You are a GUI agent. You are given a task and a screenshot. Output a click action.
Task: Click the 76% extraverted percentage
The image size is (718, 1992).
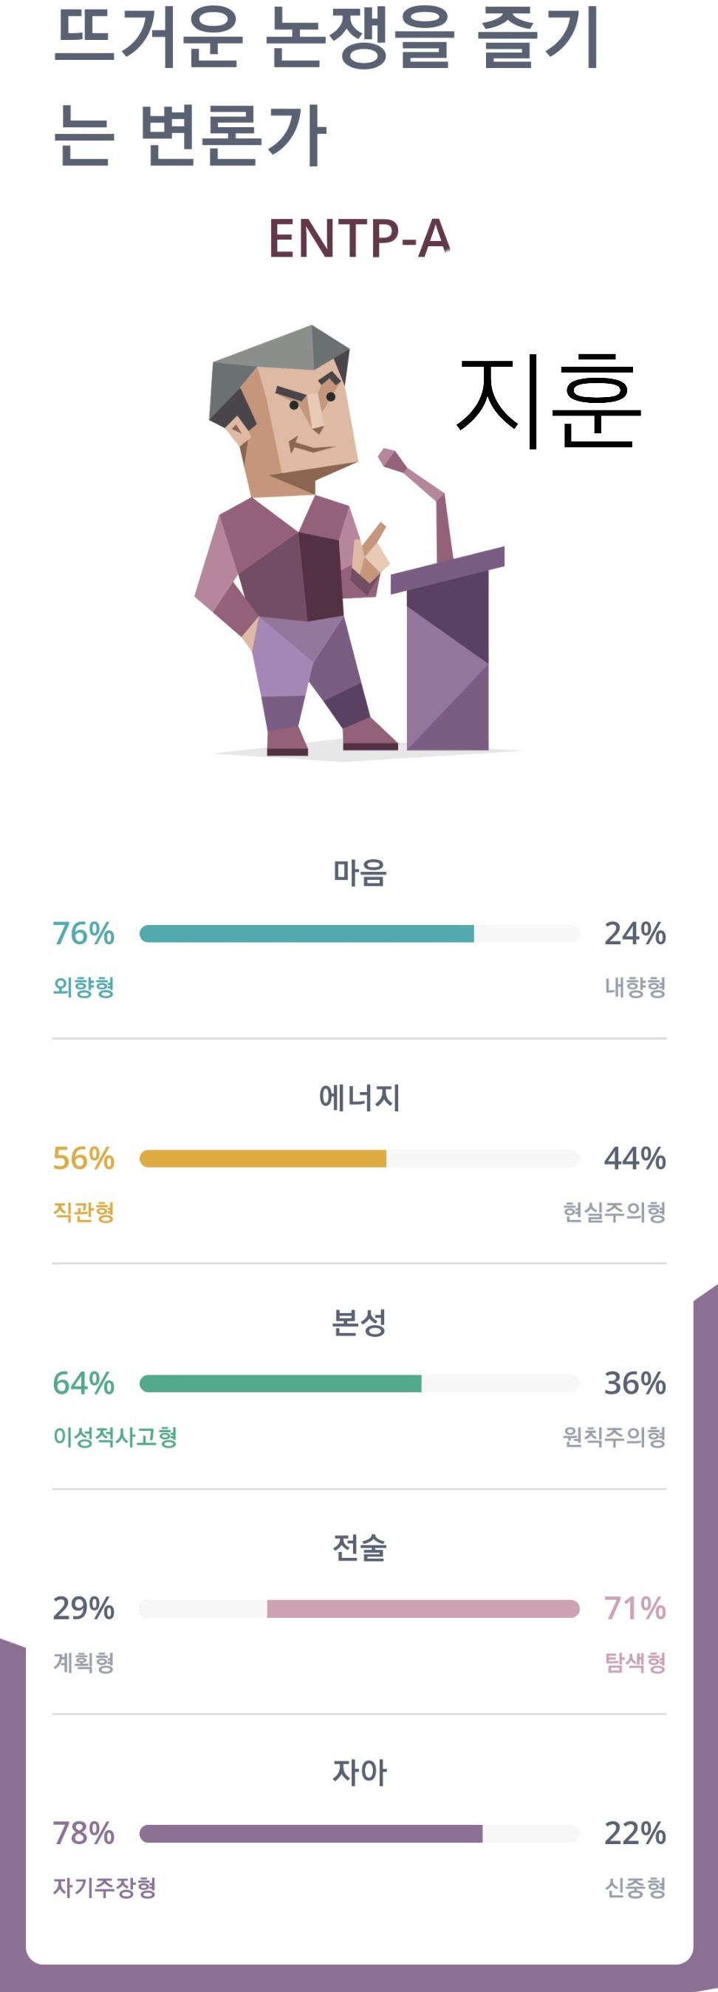83,933
